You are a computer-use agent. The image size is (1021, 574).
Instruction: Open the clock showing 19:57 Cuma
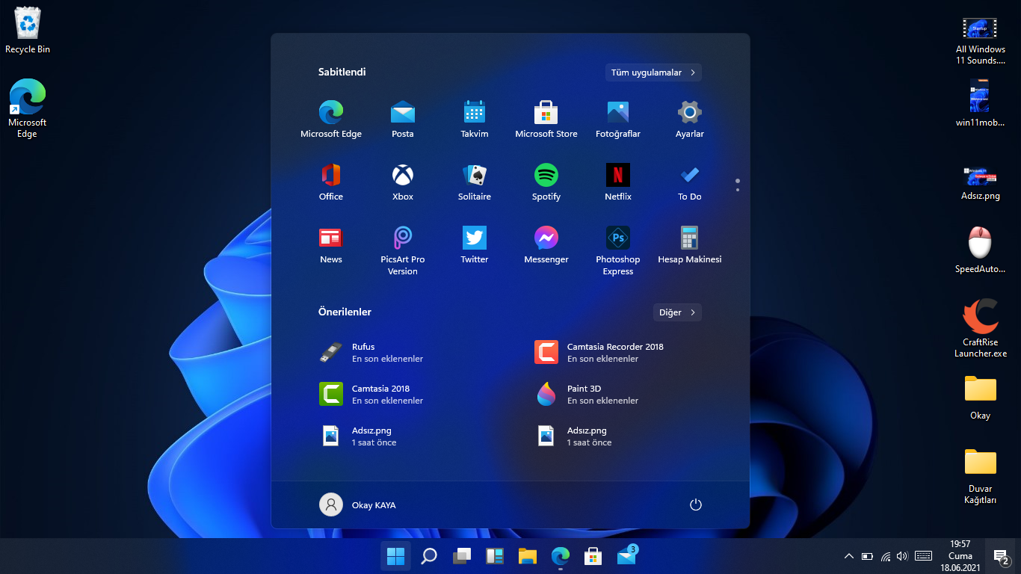pyautogui.click(x=960, y=556)
